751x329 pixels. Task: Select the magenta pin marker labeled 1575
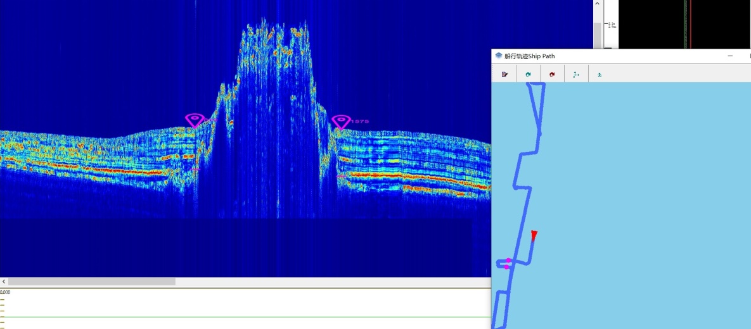[x=341, y=121]
